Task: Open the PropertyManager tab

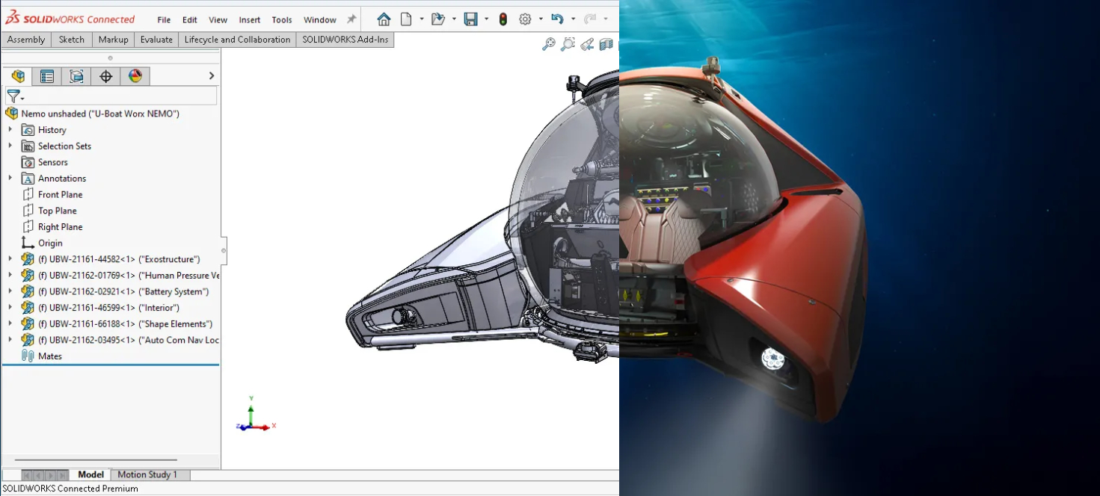Action: 47,76
